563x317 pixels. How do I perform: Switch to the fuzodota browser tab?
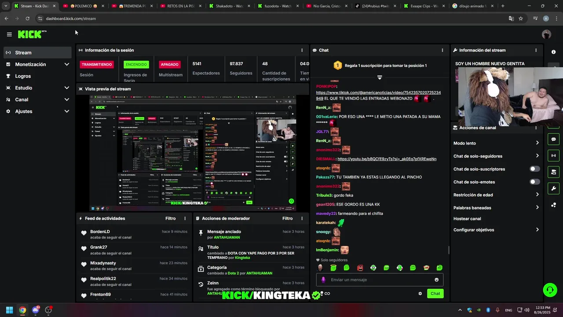pyautogui.click(x=277, y=6)
